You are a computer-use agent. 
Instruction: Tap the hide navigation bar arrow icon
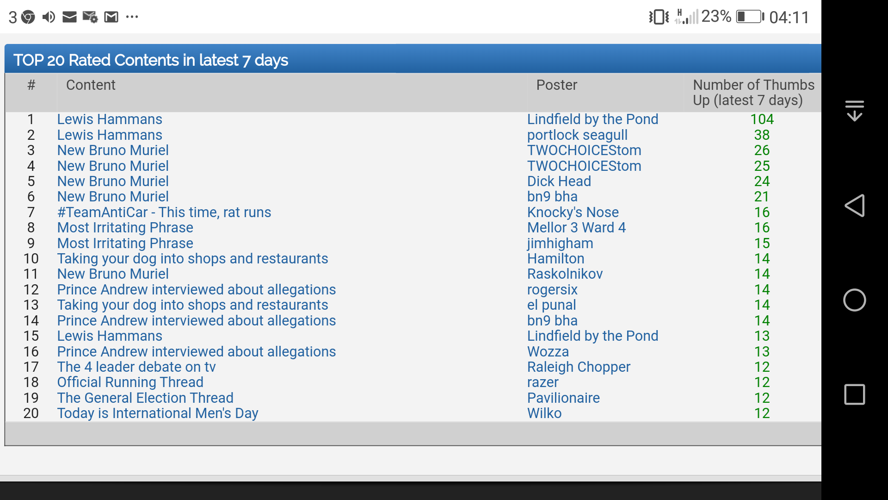point(854,111)
